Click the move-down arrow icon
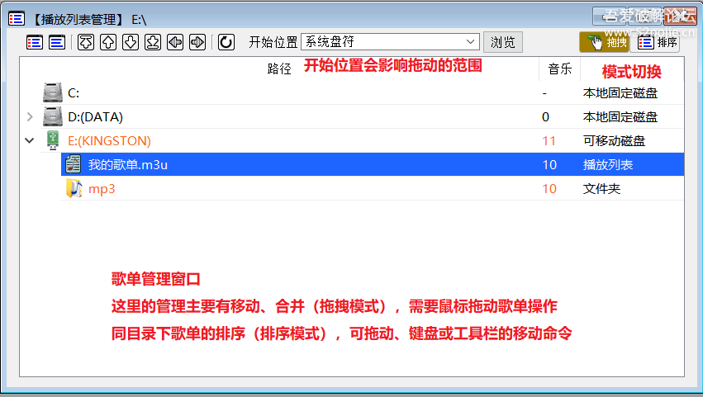The width and height of the screenshot is (703, 397). 131,42
